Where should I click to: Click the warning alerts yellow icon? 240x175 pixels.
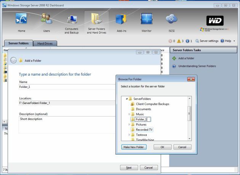point(179,41)
